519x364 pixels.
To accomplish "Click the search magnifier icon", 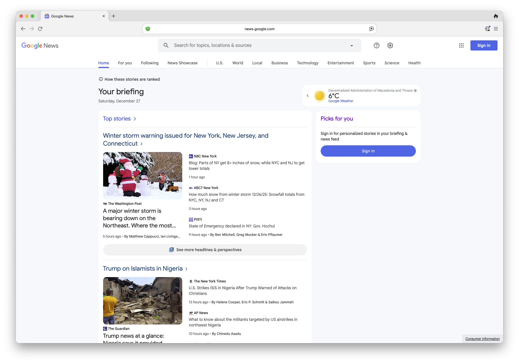I will pos(166,45).
